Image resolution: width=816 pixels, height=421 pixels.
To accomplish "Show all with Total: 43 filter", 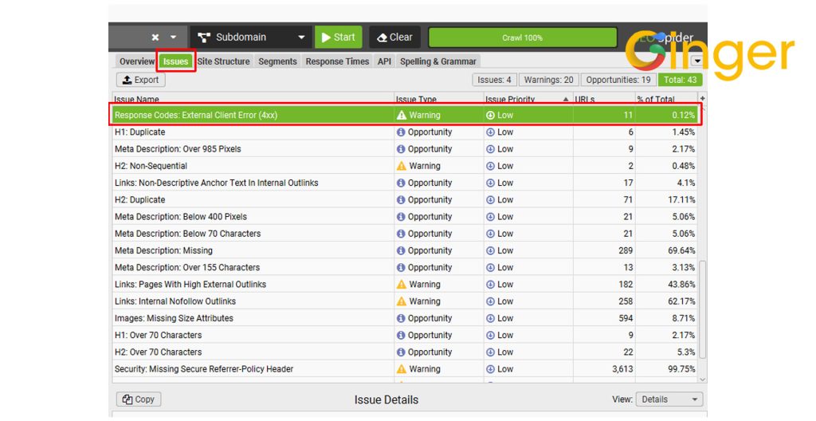I will (x=681, y=80).
